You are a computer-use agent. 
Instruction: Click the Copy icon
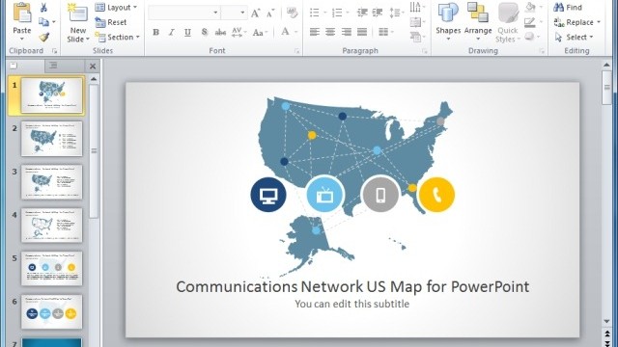(x=43, y=22)
